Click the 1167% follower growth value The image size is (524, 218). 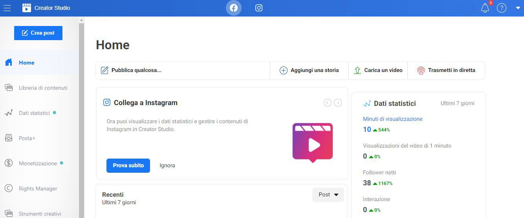[x=385, y=183]
